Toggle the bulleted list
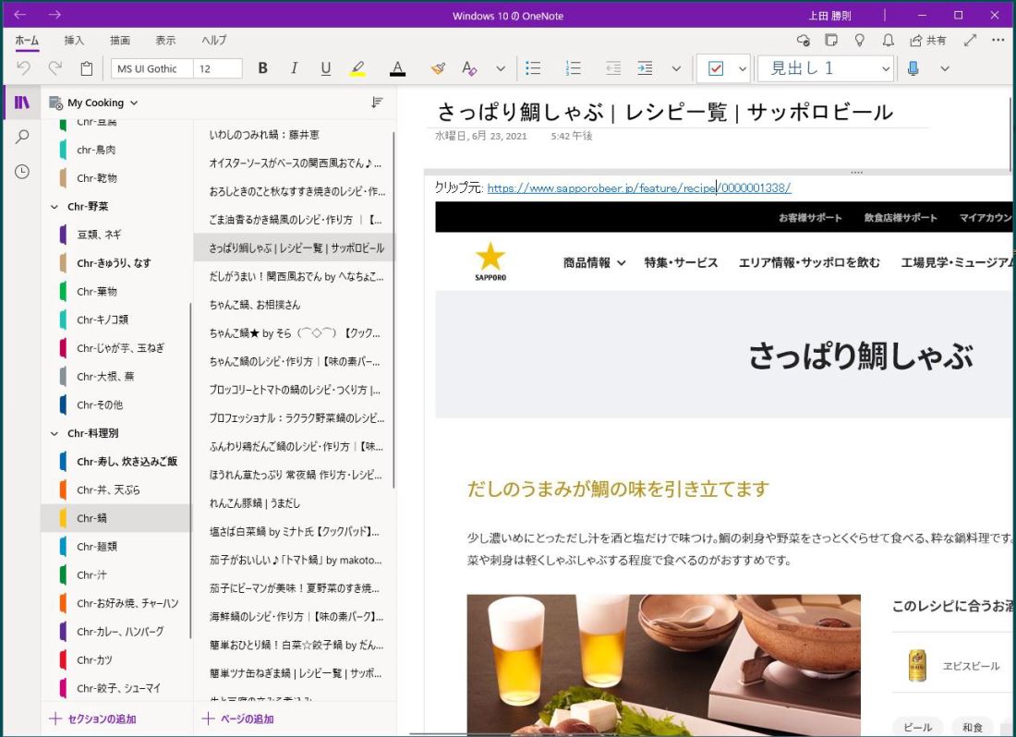Screen dimensions: 1016x737 (x=533, y=68)
